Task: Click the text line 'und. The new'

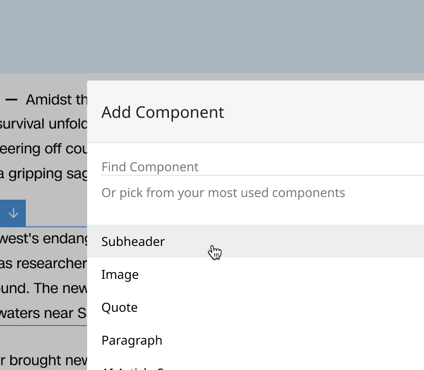Action: coord(44,288)
